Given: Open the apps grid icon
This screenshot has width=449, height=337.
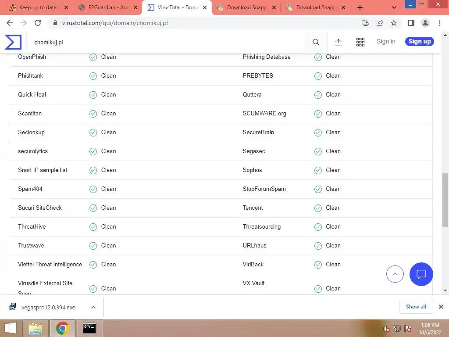Looking at the screenshot, I should pyautogui.click(x=360, y=42).
